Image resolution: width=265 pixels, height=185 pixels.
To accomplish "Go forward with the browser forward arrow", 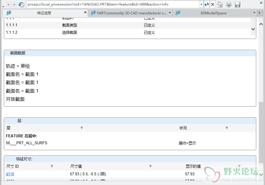I will pos(14,4).
